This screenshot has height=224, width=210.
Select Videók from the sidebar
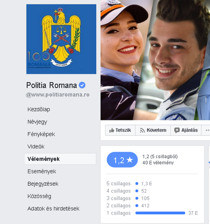pyautogui.click(x=36, y=147)
